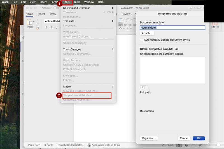Viewport: 224px width, 149px height.
Task: Click Cancel in Templates dialog
Action: coord(184,138)
